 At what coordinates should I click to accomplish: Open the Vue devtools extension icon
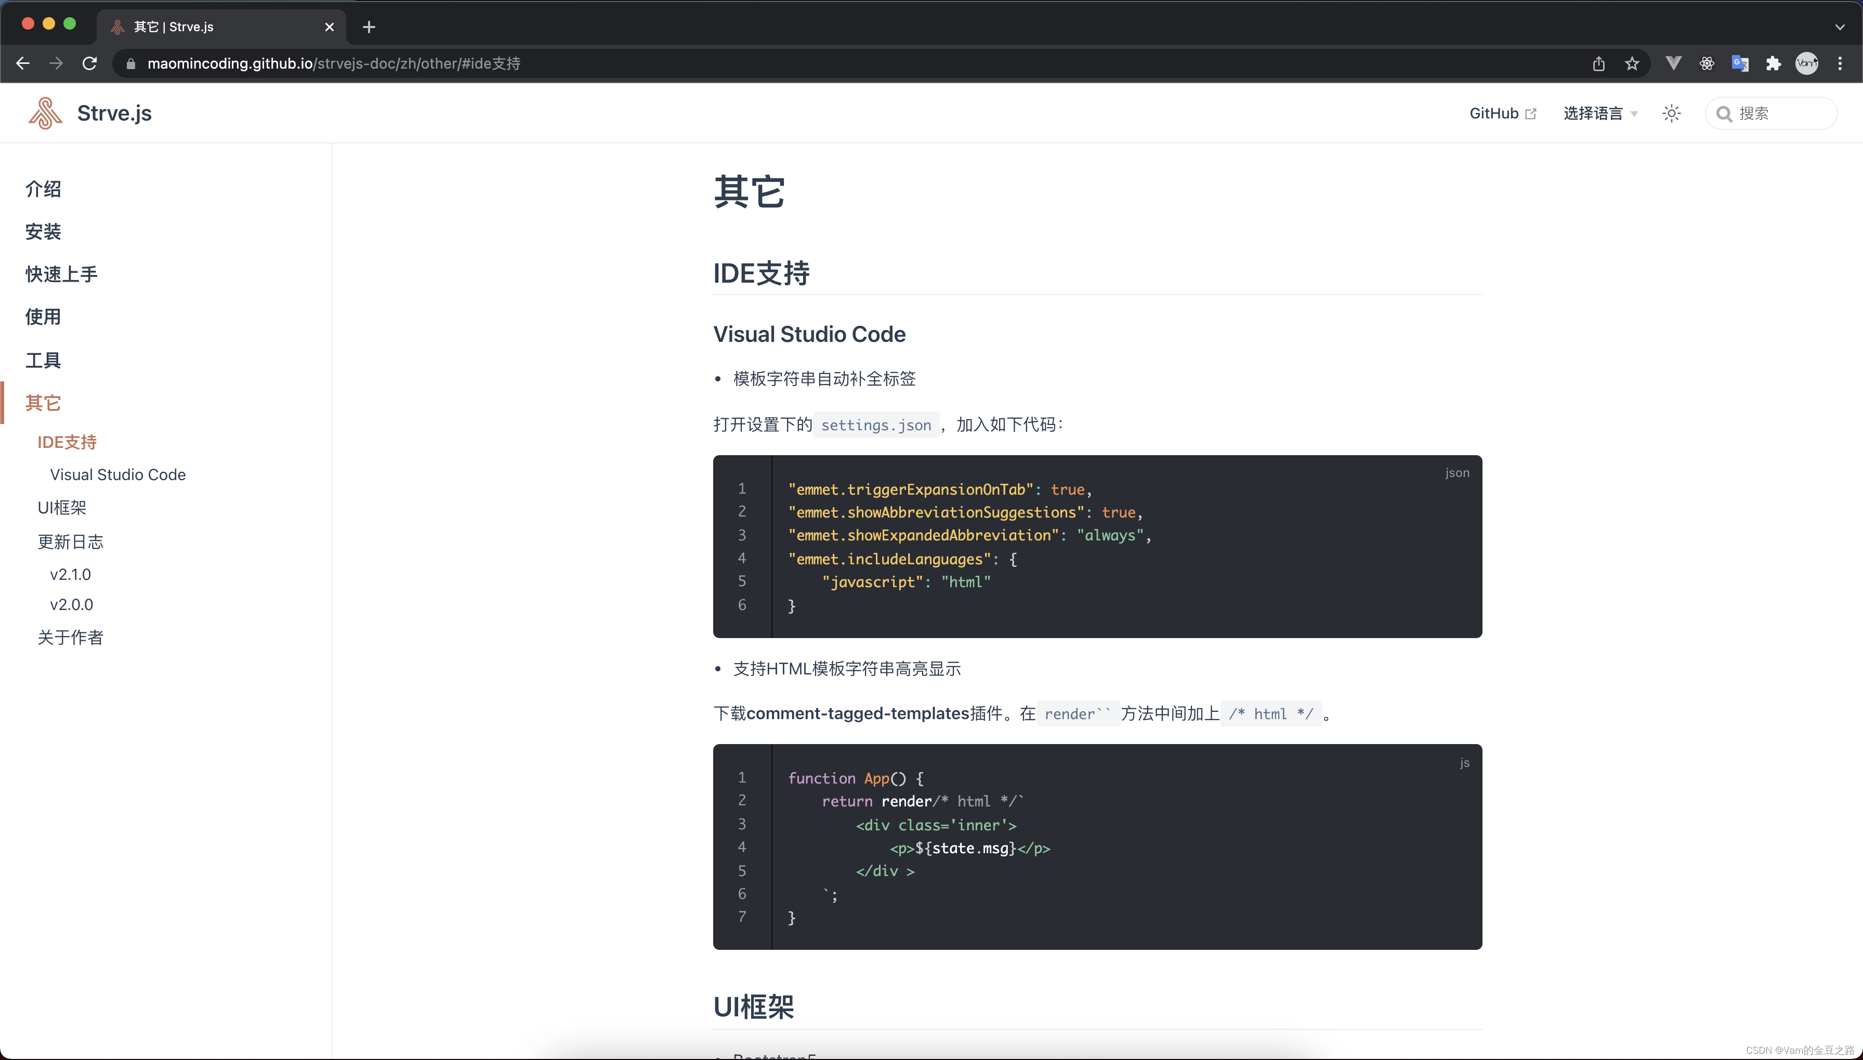point(1673,63)
